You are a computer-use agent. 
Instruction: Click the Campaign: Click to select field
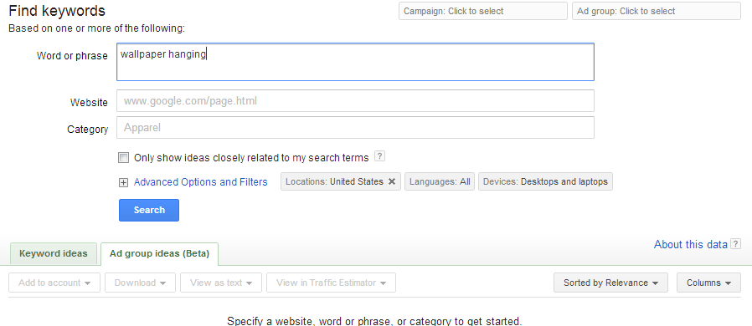(483, 11)
